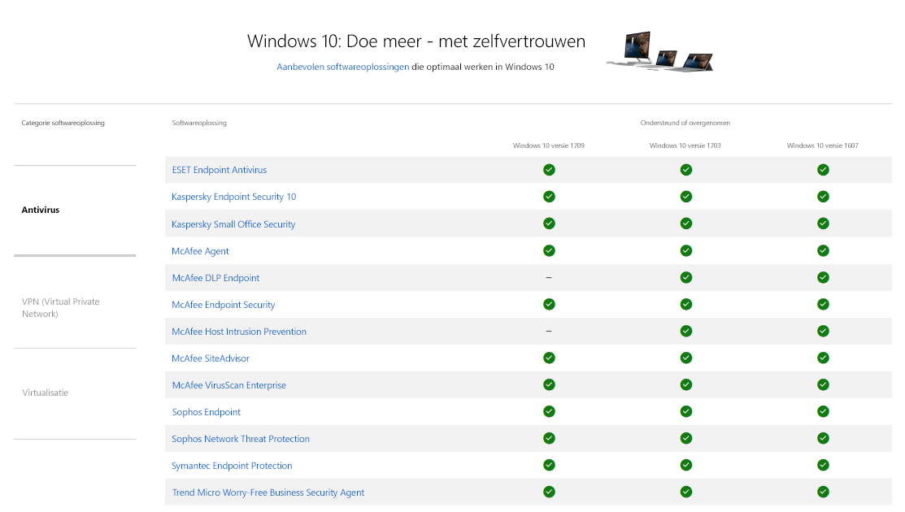Click Symantec Endpoint Protection's checkmark under versie 1703
Viewport: 905px width, 512px height.
coord(685,465)
